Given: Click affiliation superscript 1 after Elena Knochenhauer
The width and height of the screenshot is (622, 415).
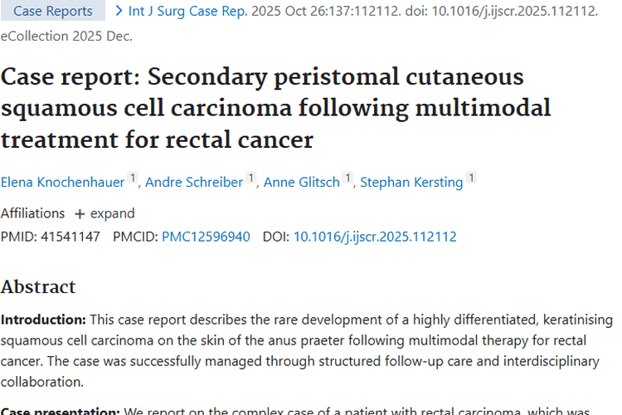Looking at the screenshot, I should (x=132, y=178).
